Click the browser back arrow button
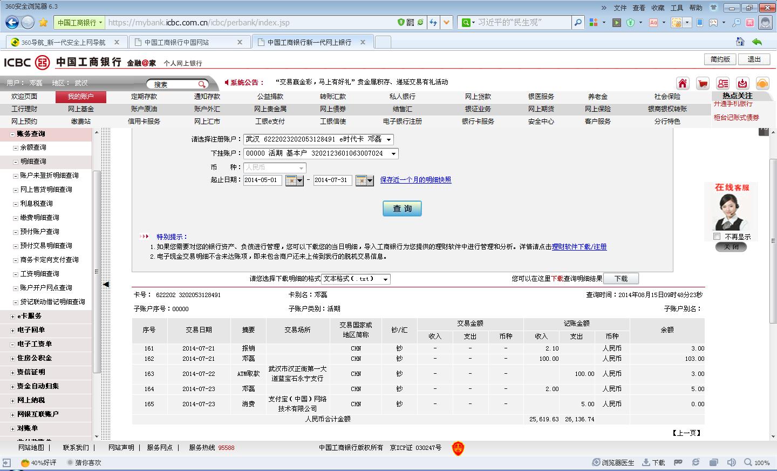 pos(12,22)
